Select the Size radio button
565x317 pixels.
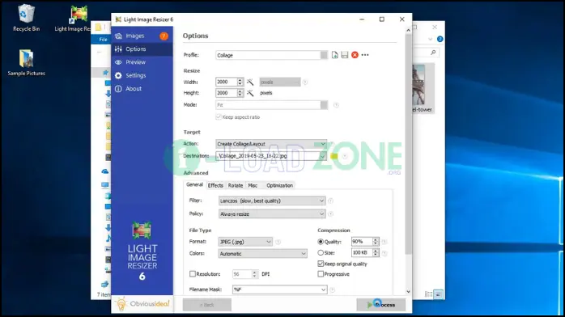click(x=321, y=253)
